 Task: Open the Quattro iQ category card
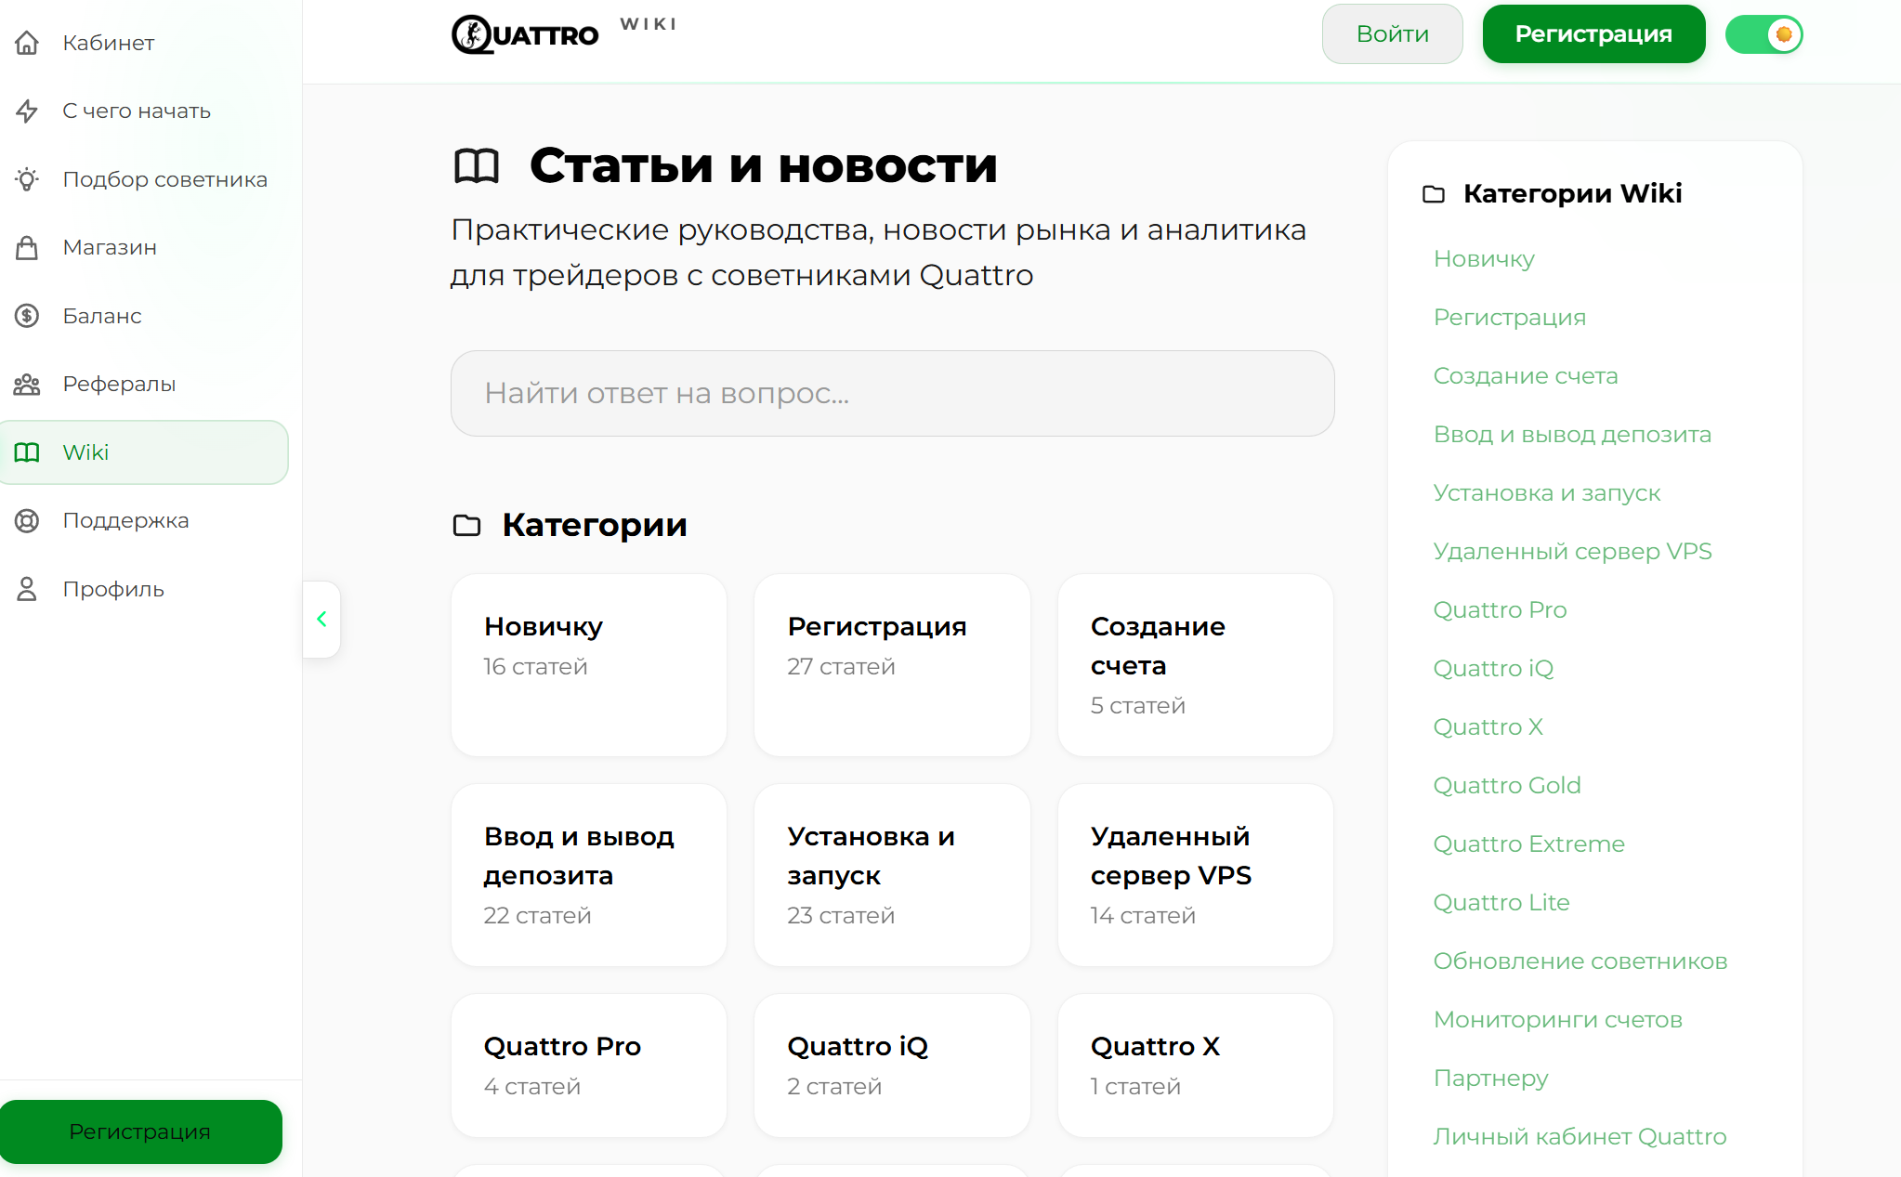click(x=892, y=1066)
